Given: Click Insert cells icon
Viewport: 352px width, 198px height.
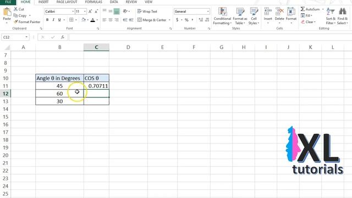Looking at the screenshot, I should point(268,12).
